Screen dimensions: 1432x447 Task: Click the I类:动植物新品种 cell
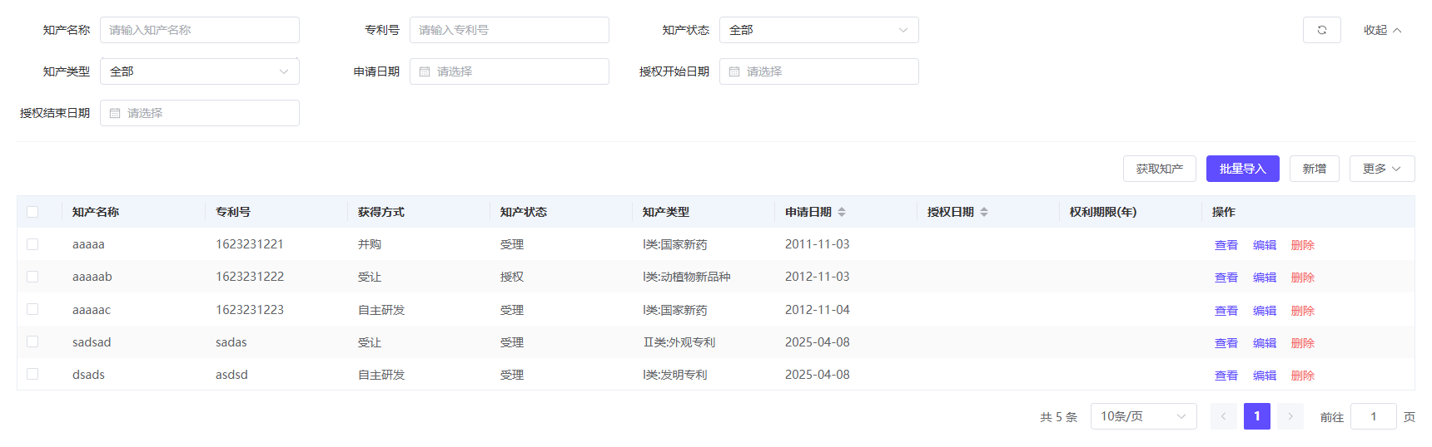[687, 277]
